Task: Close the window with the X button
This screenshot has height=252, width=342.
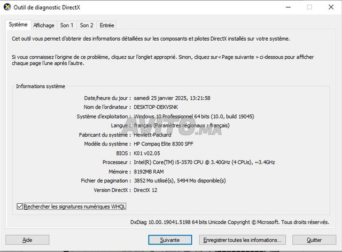Action: tap(331, 7)
